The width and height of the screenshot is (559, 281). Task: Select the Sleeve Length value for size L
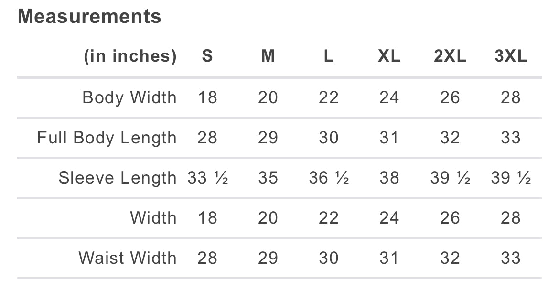(329, 178)
